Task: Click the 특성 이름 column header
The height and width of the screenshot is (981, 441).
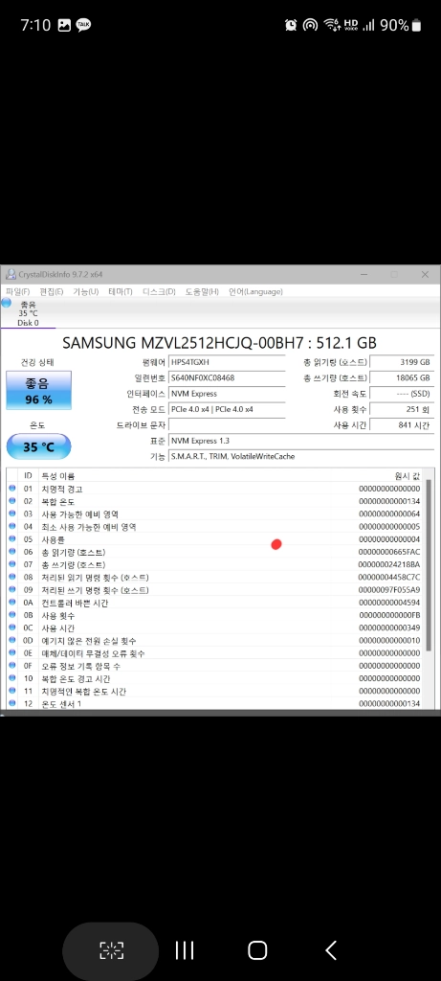Action: click(58, 476)
